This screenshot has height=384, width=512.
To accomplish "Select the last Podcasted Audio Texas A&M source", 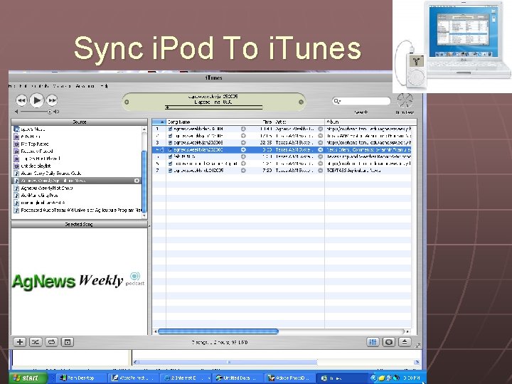I will click(77, 210).
